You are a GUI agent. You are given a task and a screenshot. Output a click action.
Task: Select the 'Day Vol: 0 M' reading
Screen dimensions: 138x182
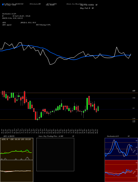pyautogui.click(x=87, y=8)
